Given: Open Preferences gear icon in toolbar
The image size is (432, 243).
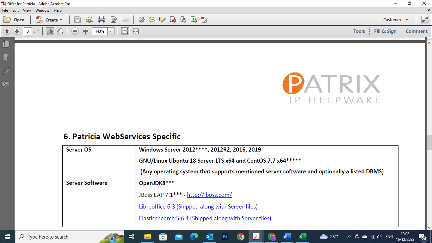Looking at the screenshot, I should point(142,20).
